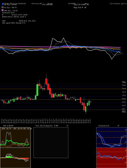Select the '50 Day = 706.79' legend text

[x=10, y=8]
